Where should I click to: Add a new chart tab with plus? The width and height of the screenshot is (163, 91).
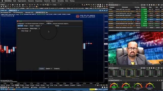tap(18, 10)
